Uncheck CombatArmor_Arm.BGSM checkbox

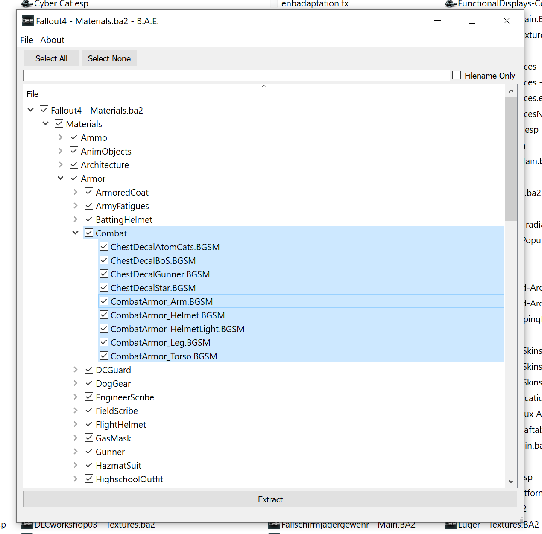[x=104, y=301]
